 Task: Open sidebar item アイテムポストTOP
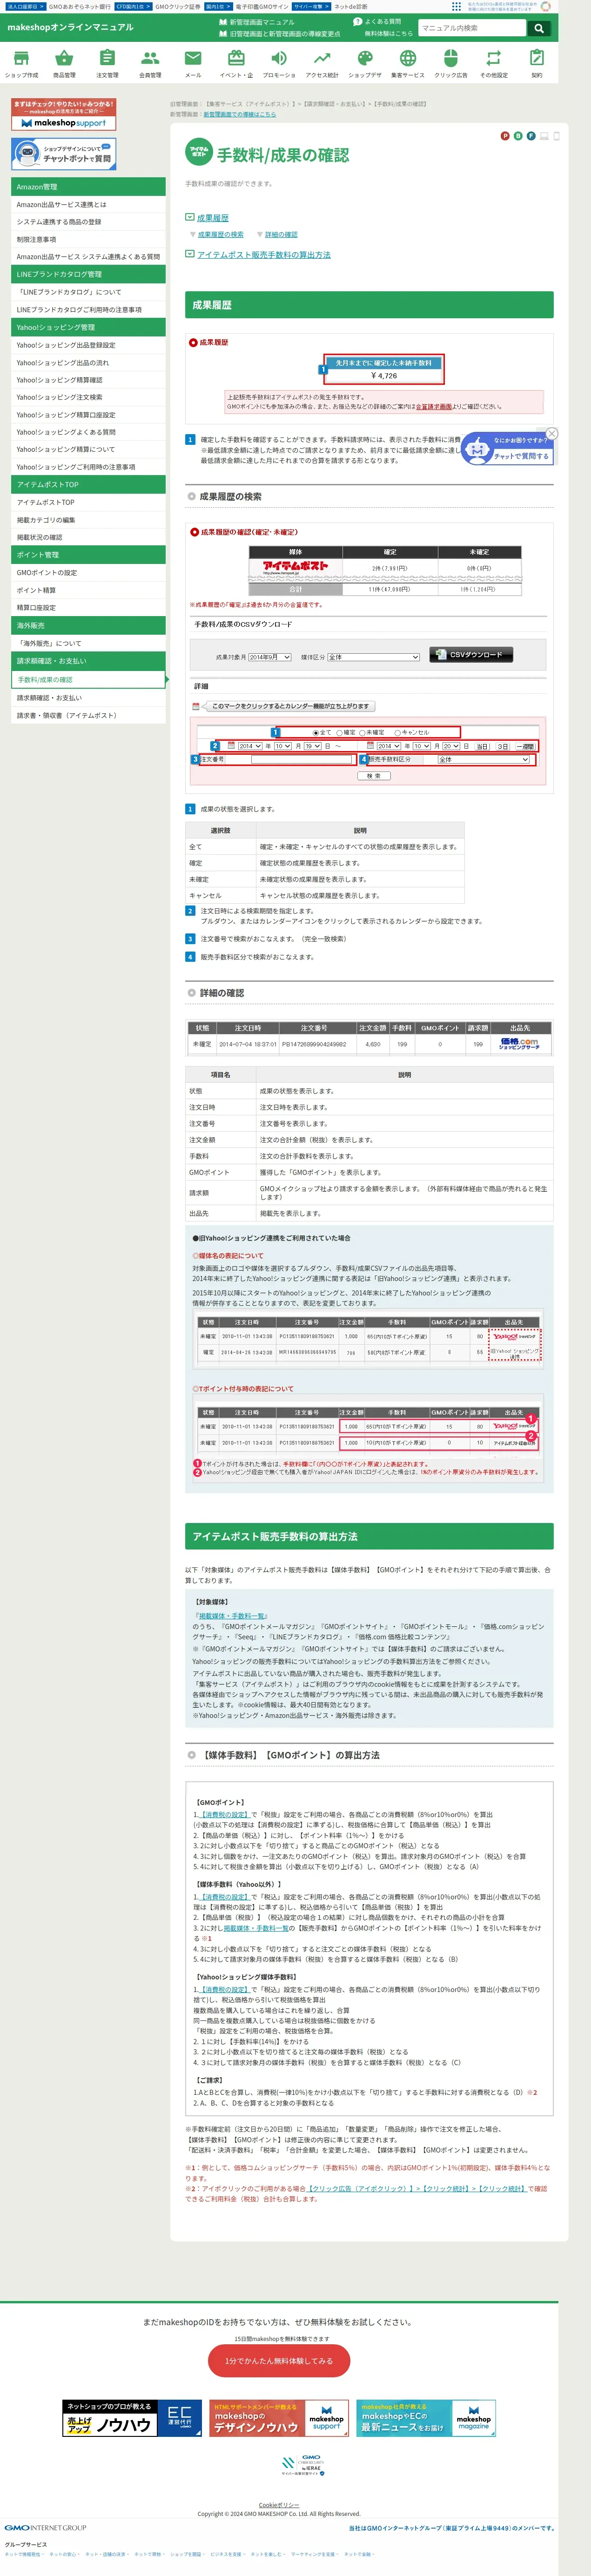(88, 502)
